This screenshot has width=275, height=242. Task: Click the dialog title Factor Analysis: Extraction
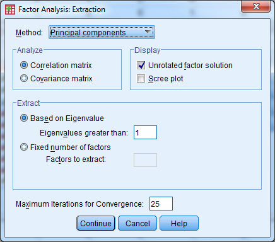pyautogui.click(x=62, y=9)
